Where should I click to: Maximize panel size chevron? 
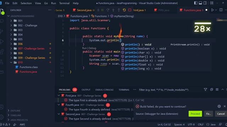click(222, 90)
